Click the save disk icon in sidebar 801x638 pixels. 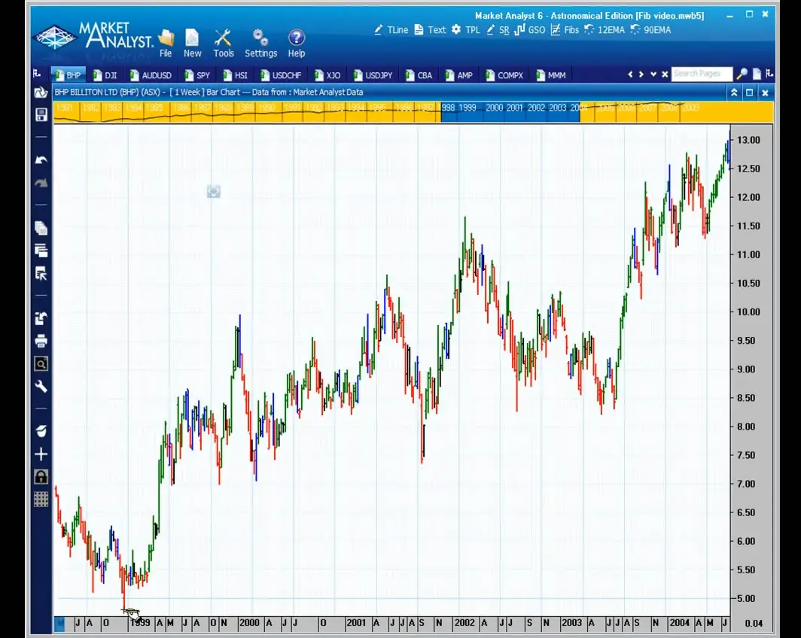pyautogui.click(x=41, y=114)
